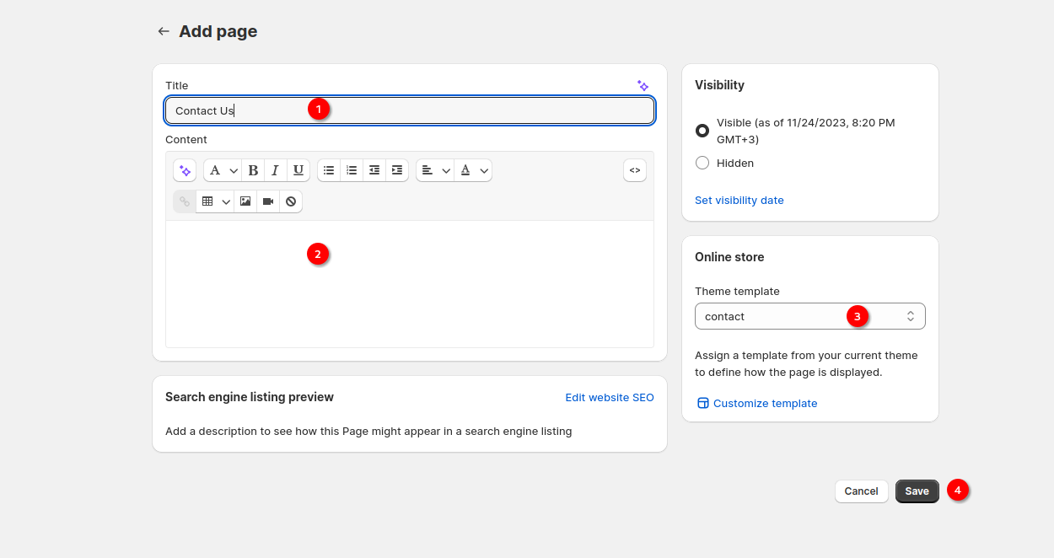
Task: Click the Cancel button
Action: 861,491
